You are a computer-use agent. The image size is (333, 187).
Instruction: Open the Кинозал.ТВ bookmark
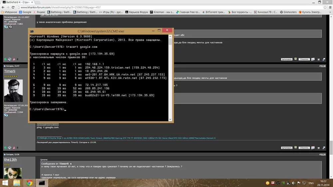pyautogui.click(x=266, y=12)
